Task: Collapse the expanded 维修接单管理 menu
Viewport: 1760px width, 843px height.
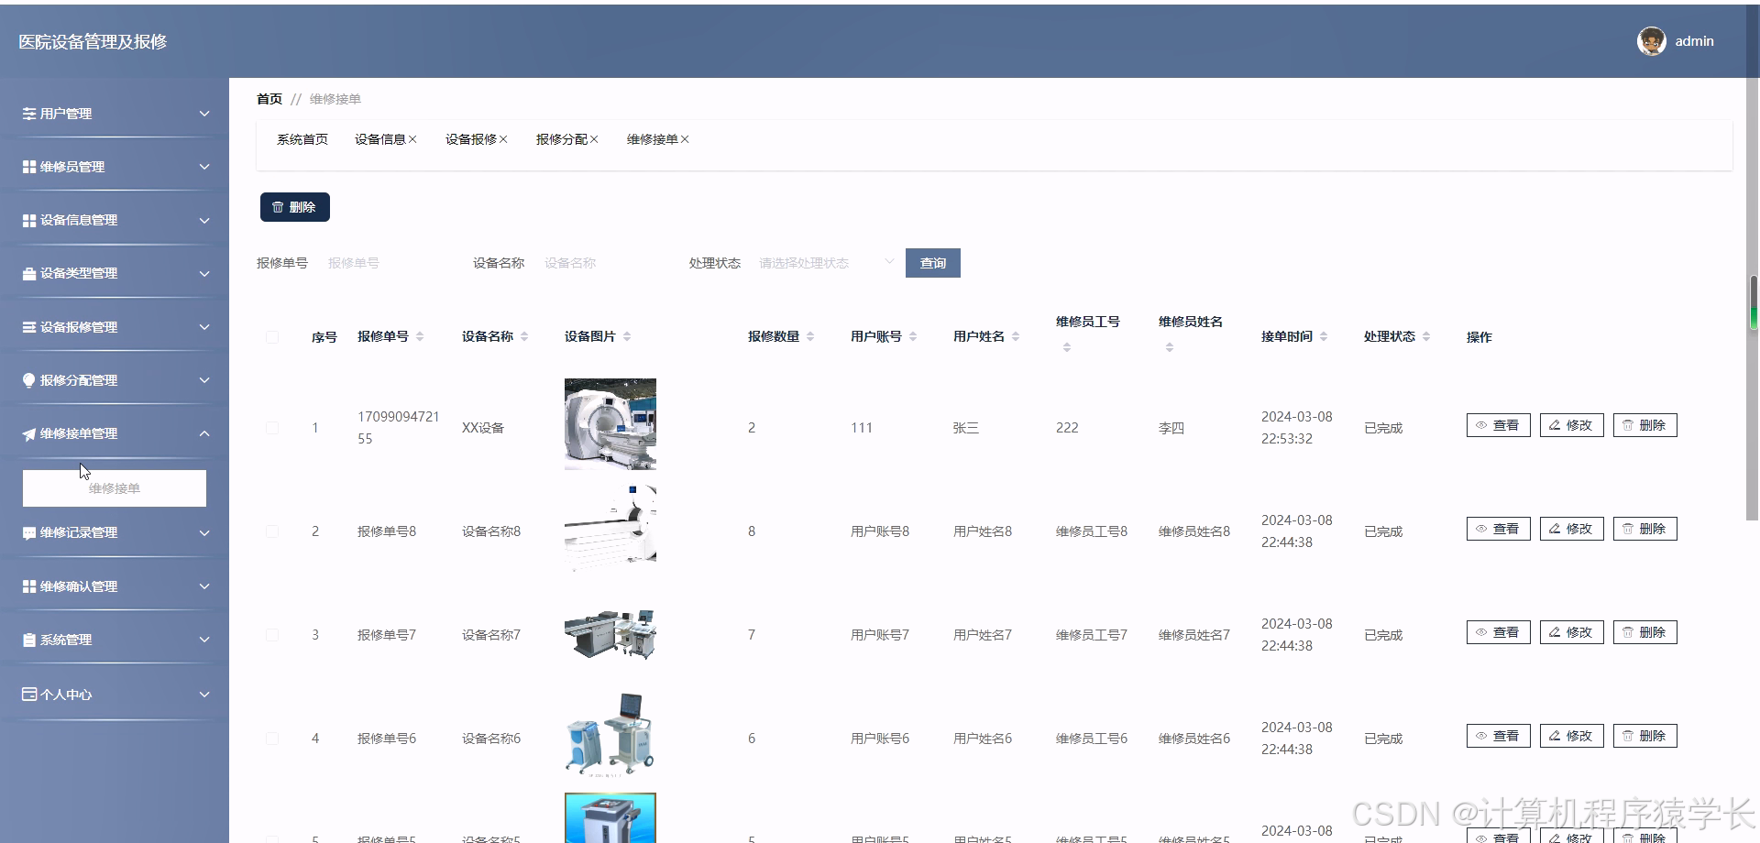Action: (x=204, y=432)
